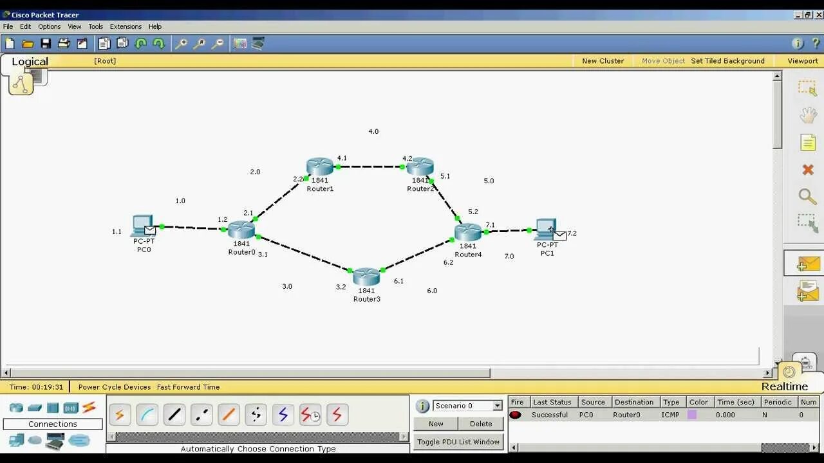
Task: Click the Undo green arrow icon
Action: [x=140, y=44]
